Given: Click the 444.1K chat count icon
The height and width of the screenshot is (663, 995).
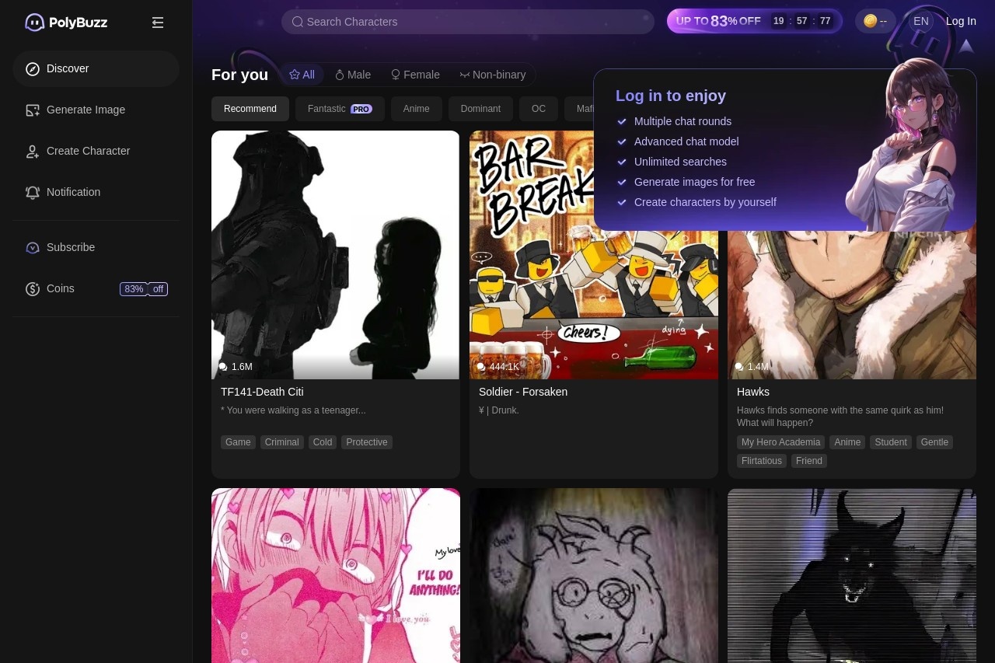Looking at the screenshot, I should click(x=481, y=367).
